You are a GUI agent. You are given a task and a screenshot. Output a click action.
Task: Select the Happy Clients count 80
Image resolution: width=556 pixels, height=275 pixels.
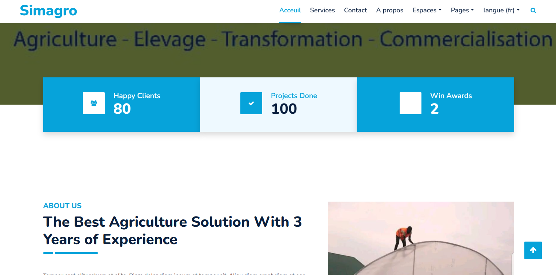pos(122,109)
